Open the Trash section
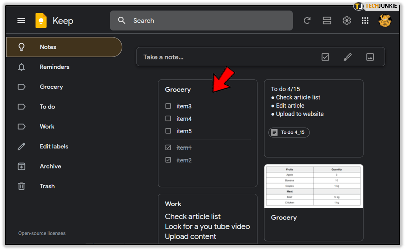 point(47,186)
